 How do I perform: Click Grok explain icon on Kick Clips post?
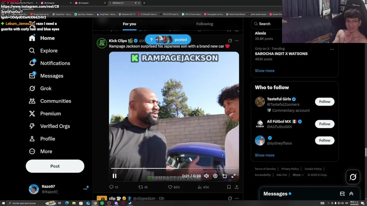[x=230, y=41]
